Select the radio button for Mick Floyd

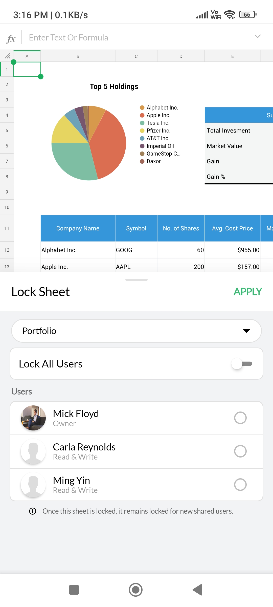(240, 418)
